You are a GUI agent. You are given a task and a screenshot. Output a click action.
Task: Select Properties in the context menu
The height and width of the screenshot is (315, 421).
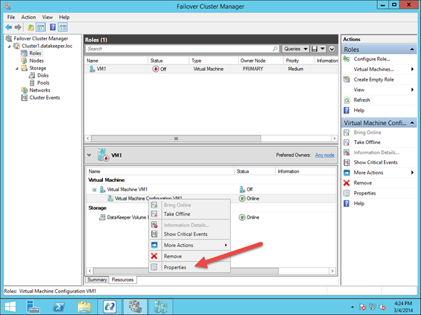coord(175,267)
